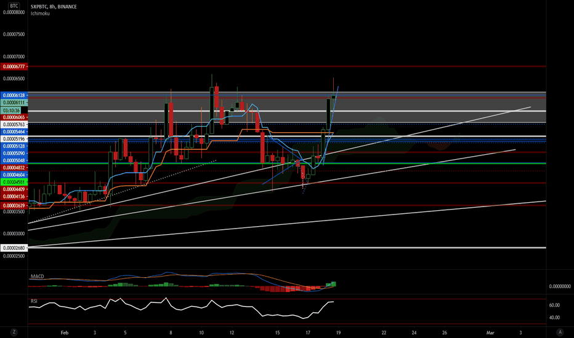Image resolution: width=574 pixels, height=338 pixels.
Task: Select the 0.00004604 blue price label
Action: point(14,175)
